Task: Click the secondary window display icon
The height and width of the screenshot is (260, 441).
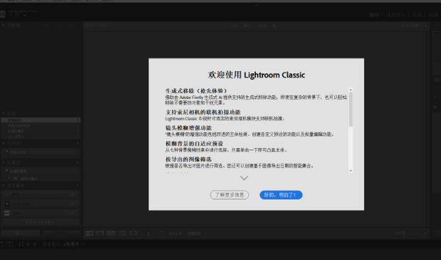Action: (x=10, y=244)
